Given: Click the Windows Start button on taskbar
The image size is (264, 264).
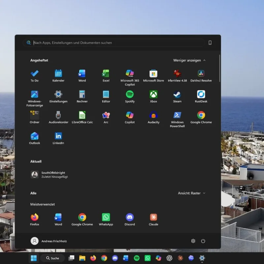Looking at the screenshot, I should (34, 258).
